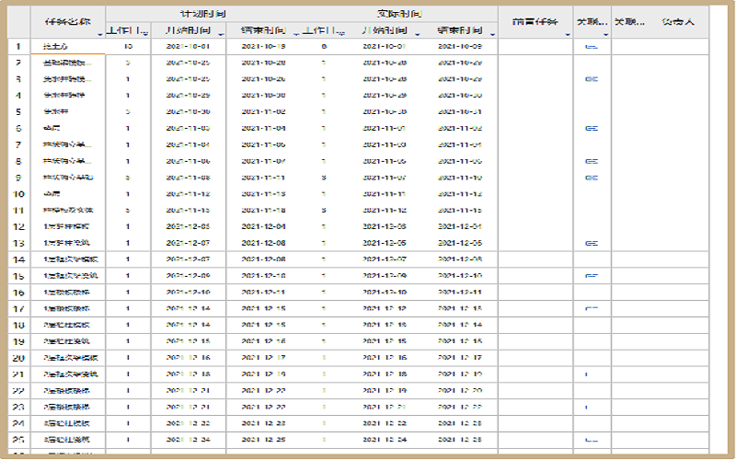Screen dimensions: 736x460
Task: Open the actual 开始时间 column filter arrow
Action: 418,34
